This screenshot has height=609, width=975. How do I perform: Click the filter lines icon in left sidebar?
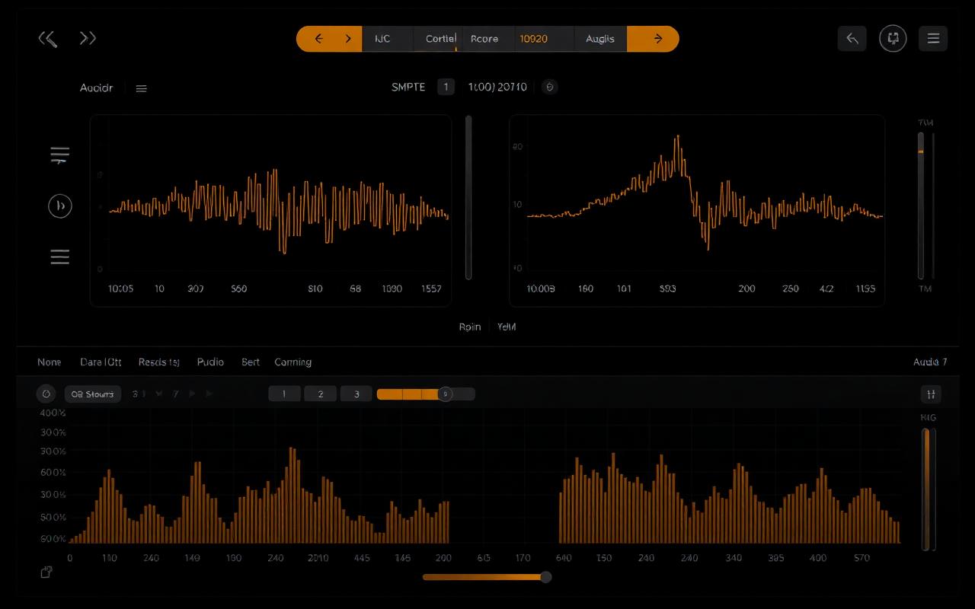(59, 156)
